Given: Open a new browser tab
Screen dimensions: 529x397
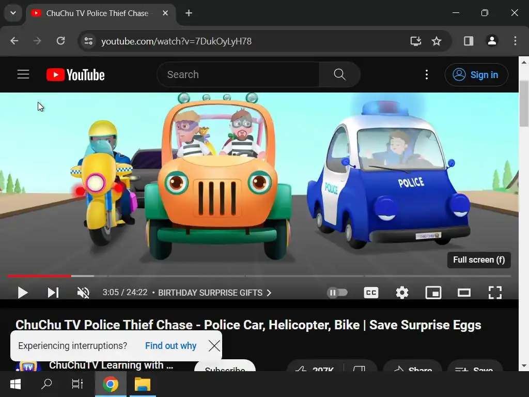Looking at the screenshot, I should 189,13.
